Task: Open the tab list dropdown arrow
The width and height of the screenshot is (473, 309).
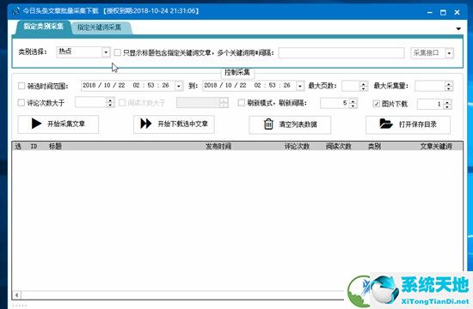Action: 458,28
